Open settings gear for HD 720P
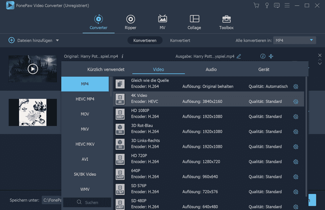 (x=296, y=162)
